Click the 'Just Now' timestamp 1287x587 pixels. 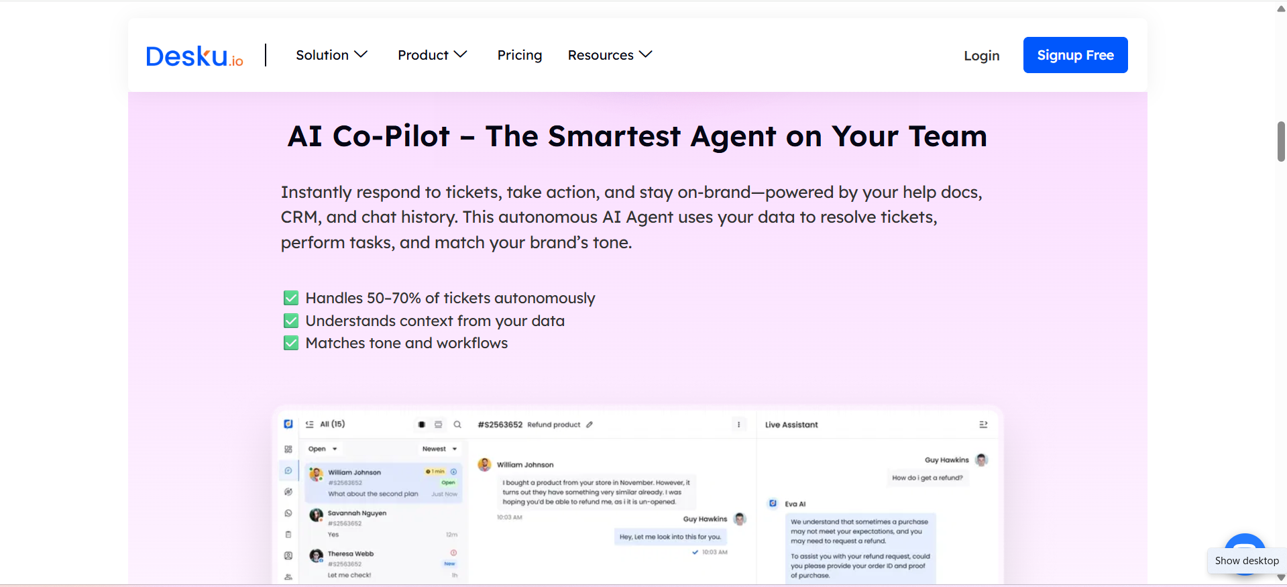[445, 494]
